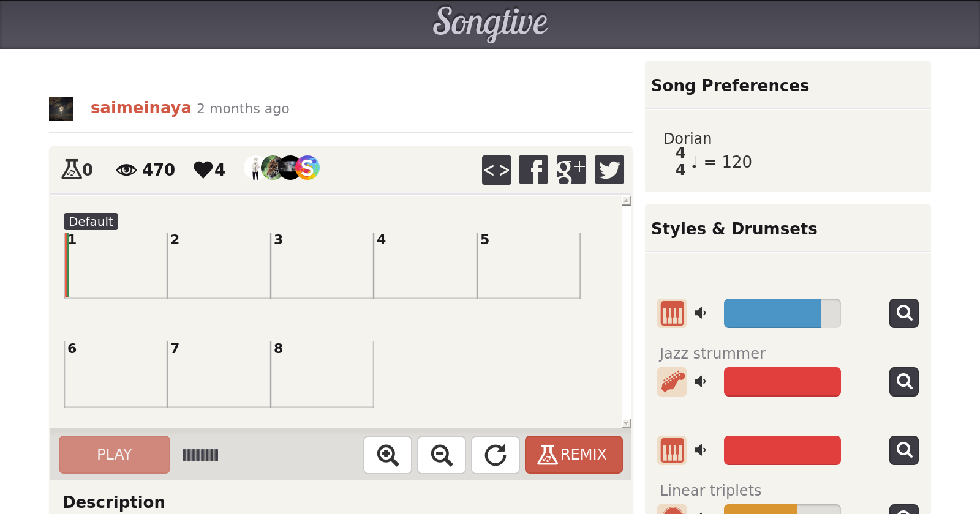Open style search for the blue keyboard track
Image resolution: width=980 pixels, height=514 pixels.
pyautogui.click(x=903, y=313)
